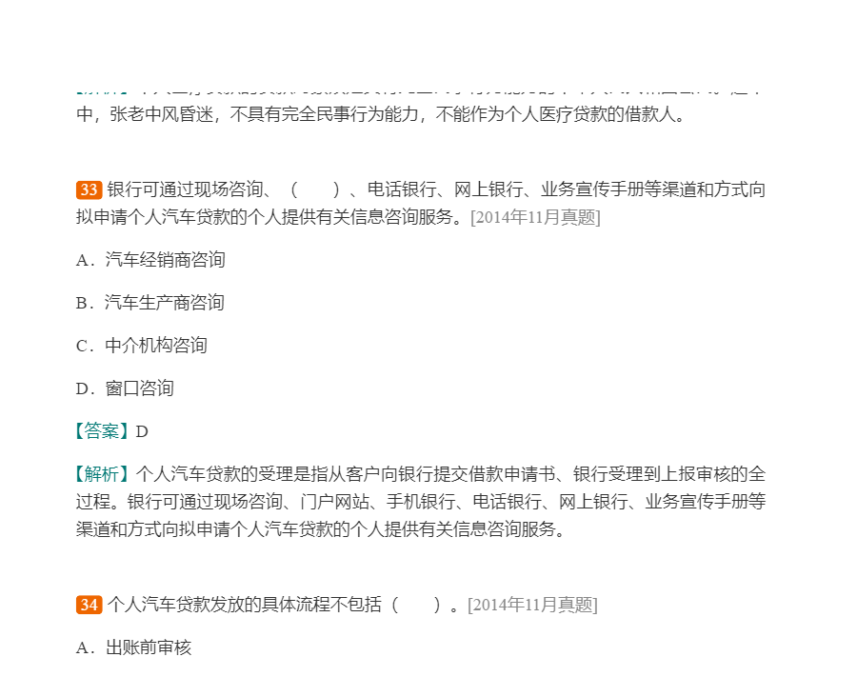Open the 2014年11月真题 tag on question 34
Image resolution: width=857 pixels, height=677 pixels.
(532, 606)
